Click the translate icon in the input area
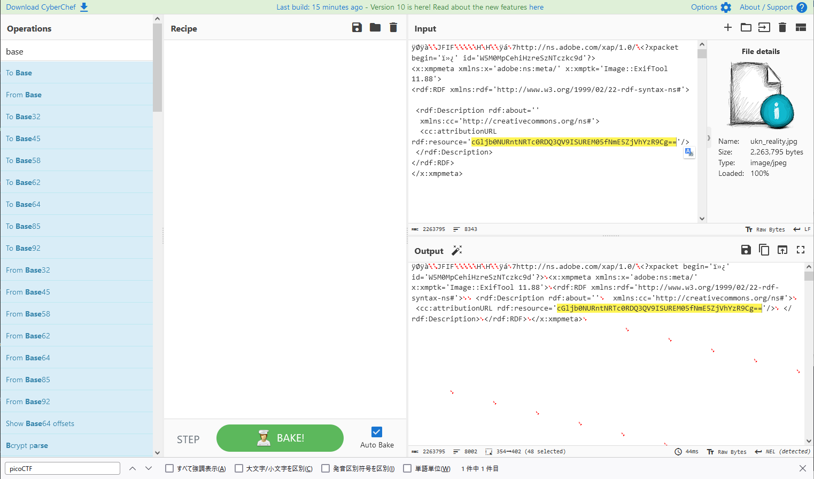This screenshot has height=479, width=814. click(x=689, y=153)
